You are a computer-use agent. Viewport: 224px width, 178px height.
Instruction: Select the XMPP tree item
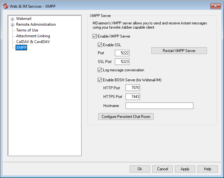coord(21,48)
